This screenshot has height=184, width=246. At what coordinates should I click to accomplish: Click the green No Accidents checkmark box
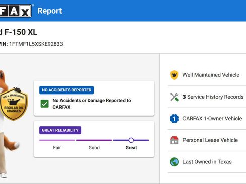45,104
